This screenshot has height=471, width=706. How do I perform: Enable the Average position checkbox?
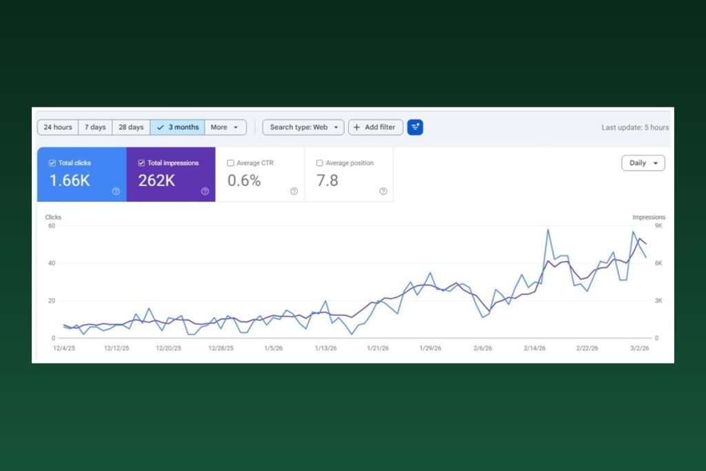320,163
